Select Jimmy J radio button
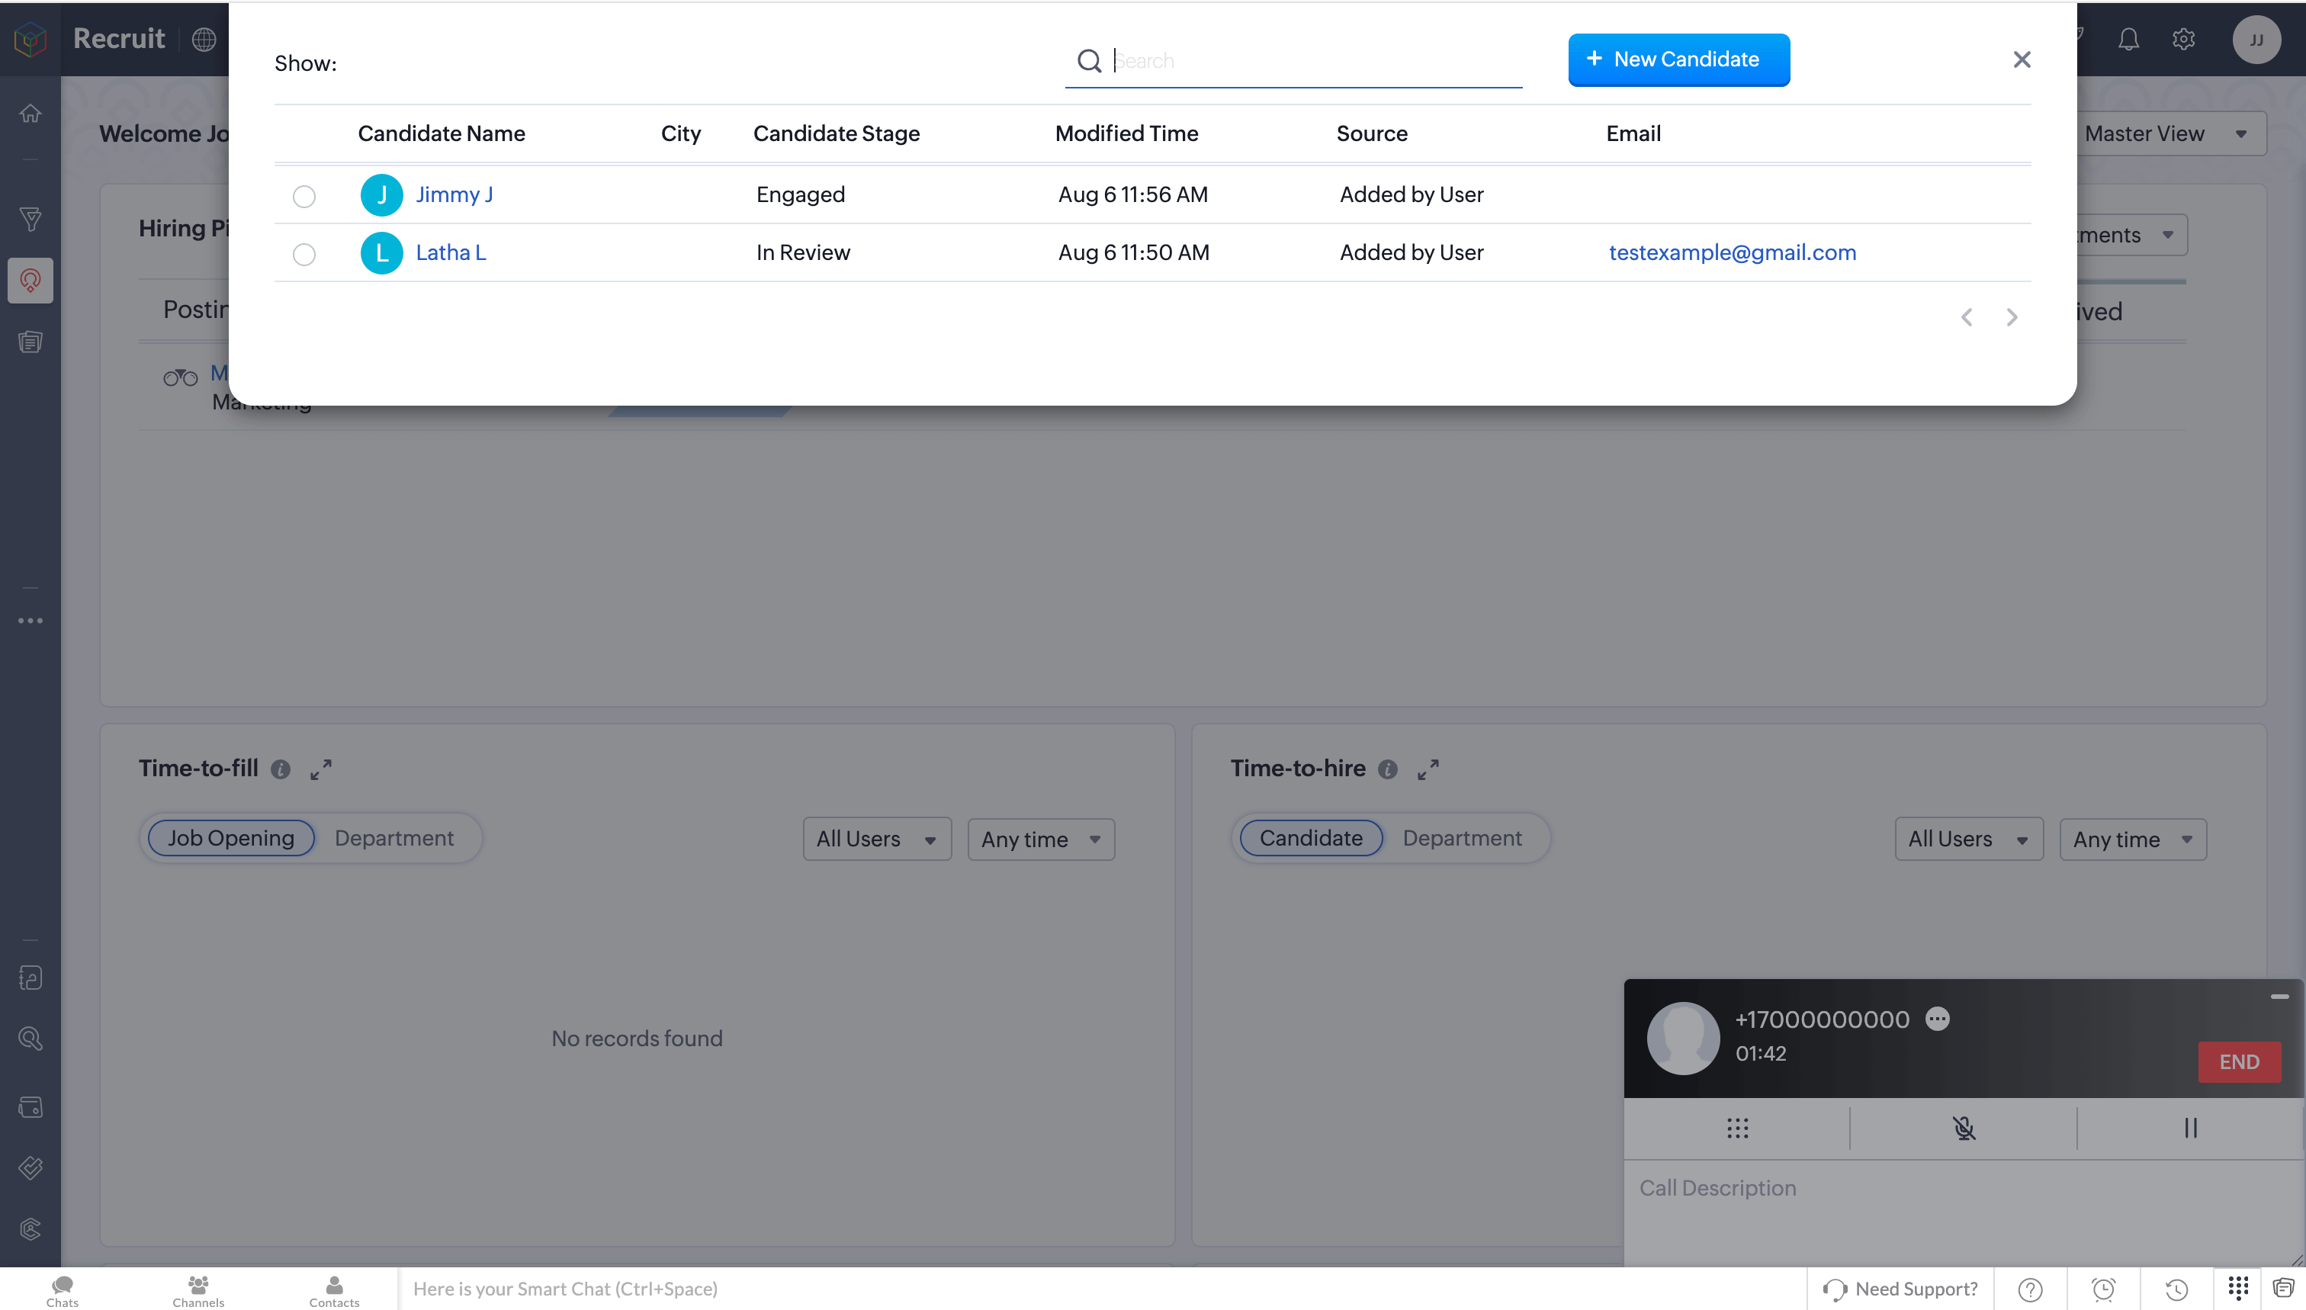 pyautogui.click(x=304, y=196)
